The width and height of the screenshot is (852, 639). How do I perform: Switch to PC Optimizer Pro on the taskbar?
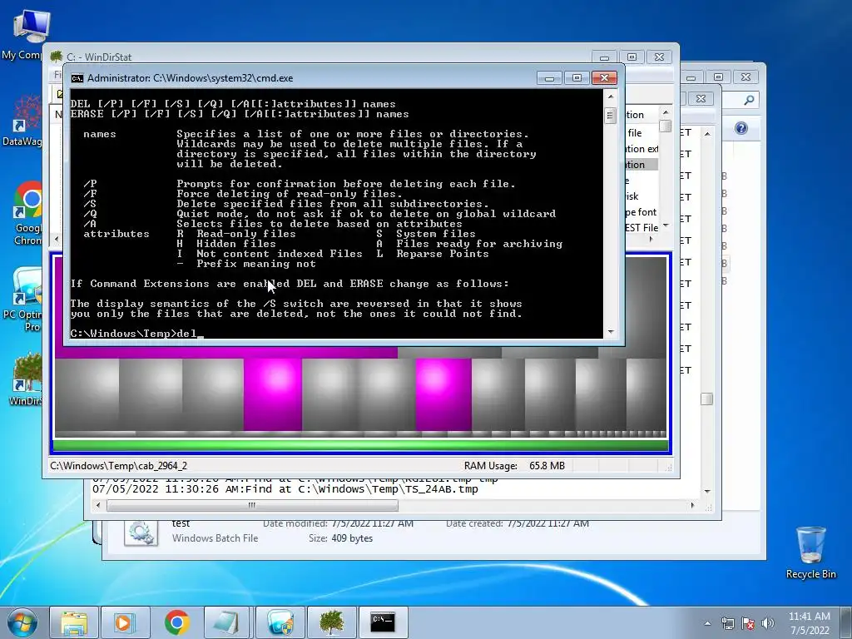click(280, 622)
